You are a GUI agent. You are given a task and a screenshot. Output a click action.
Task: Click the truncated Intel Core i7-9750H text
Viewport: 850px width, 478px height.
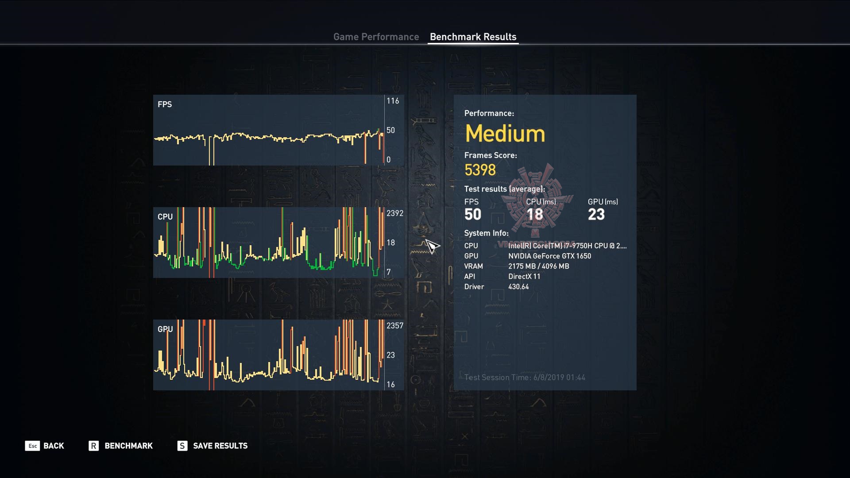point(567,246)
